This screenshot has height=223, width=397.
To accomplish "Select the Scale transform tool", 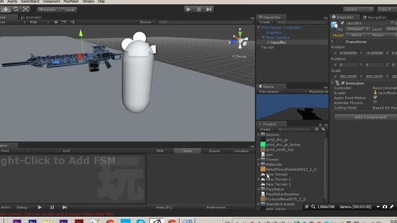I will click(x=25, y=9).
